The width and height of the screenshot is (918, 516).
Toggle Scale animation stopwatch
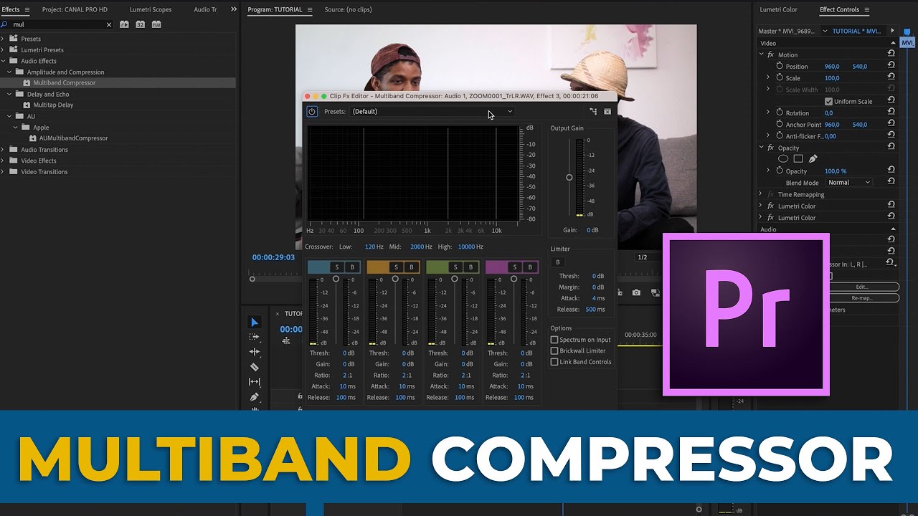pyautogui.click(x=780, y=77)
